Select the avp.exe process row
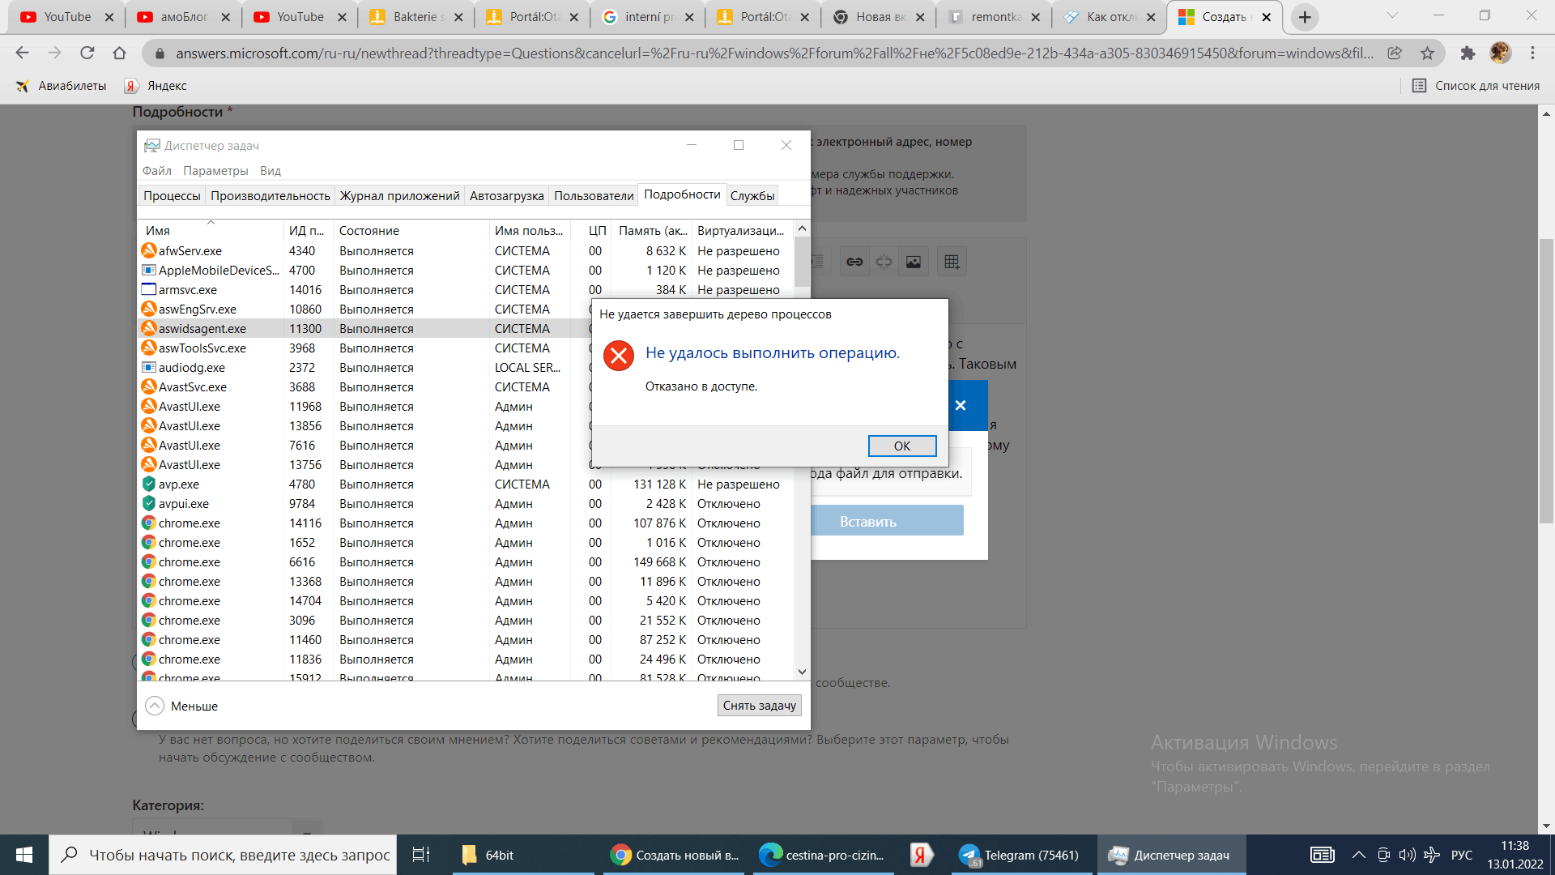The width and height of the screenshot is (1555, 875). (364, 484)
